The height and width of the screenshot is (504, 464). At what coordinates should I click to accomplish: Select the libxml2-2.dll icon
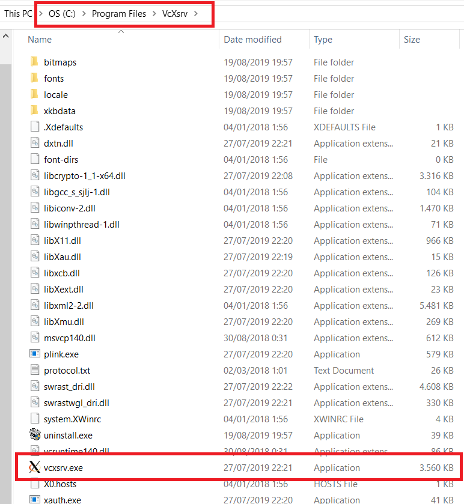[35, 305]
